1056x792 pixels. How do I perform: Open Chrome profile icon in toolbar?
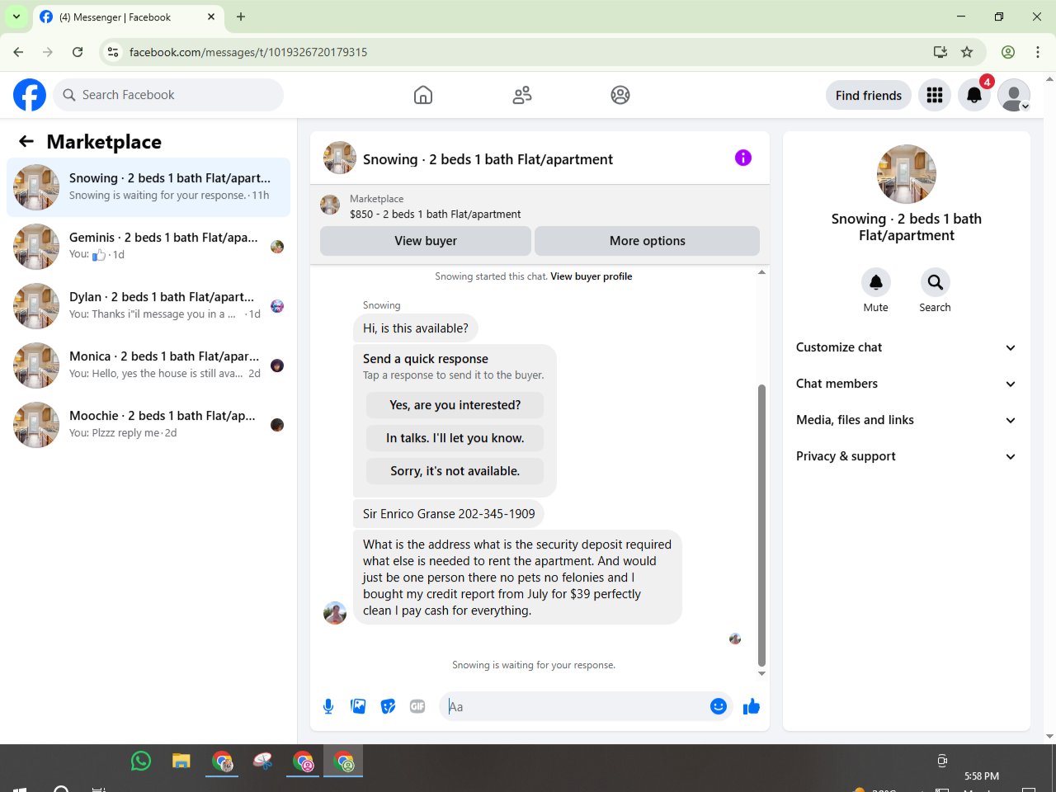(1008, 52)
